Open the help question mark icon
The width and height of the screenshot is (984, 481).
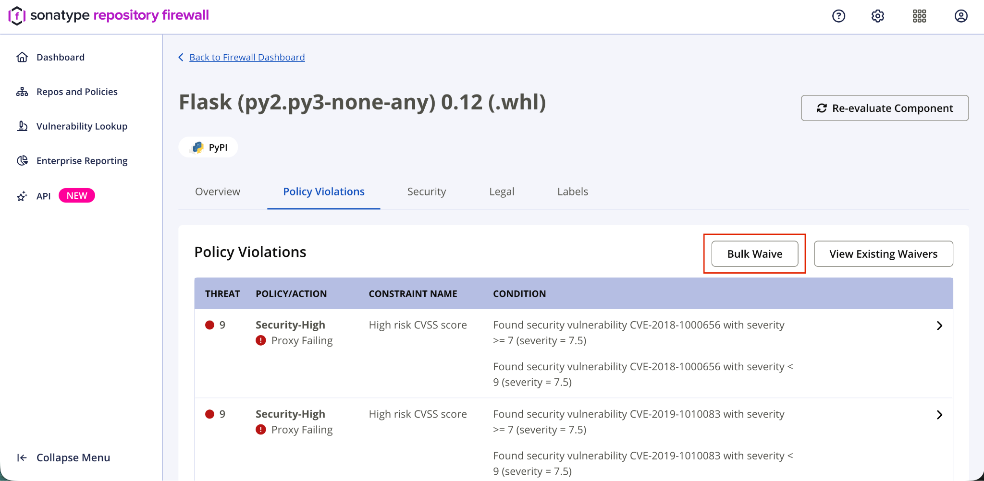coord(838,16)
